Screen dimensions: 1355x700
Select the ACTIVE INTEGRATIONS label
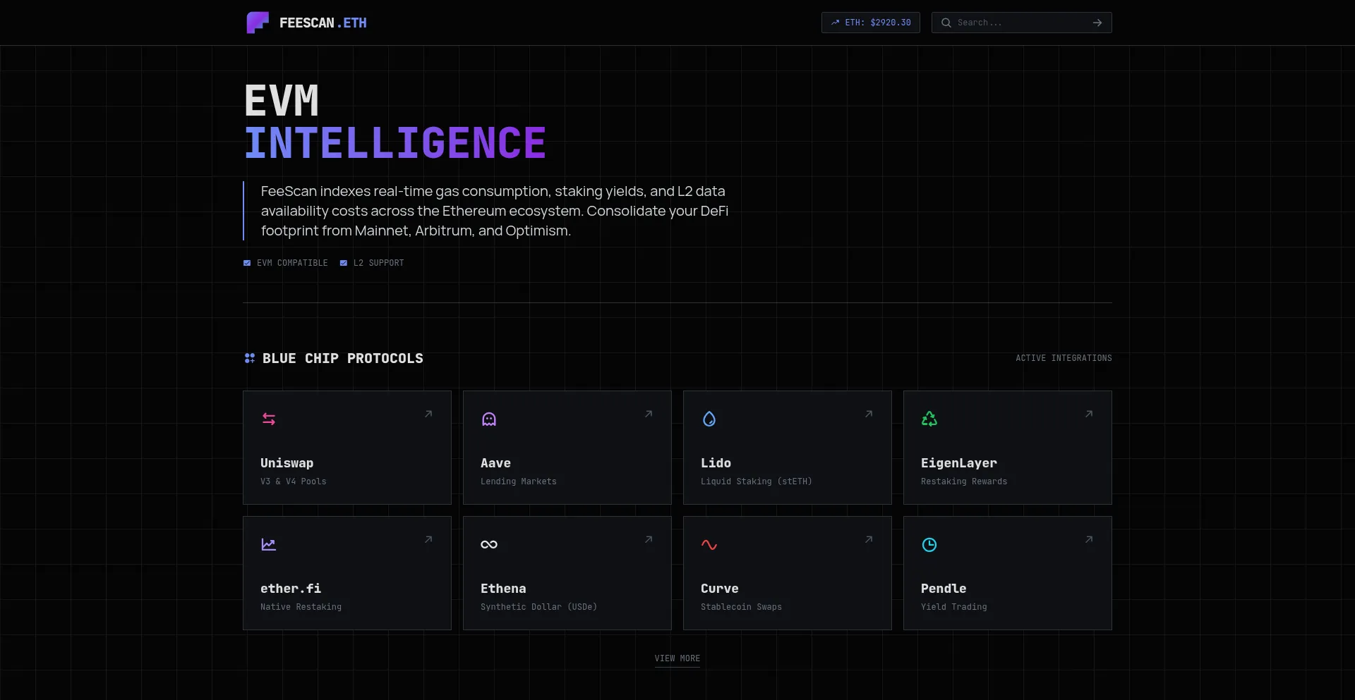coord(1064,358)
